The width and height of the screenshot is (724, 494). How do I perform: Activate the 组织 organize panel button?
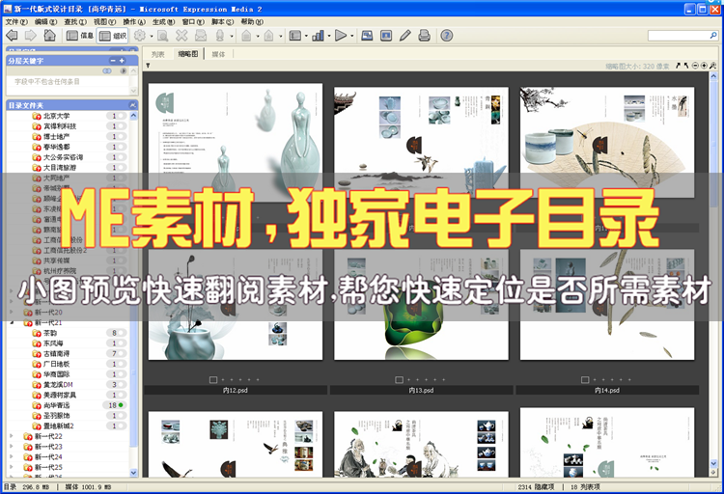click(x=112, y=36)
